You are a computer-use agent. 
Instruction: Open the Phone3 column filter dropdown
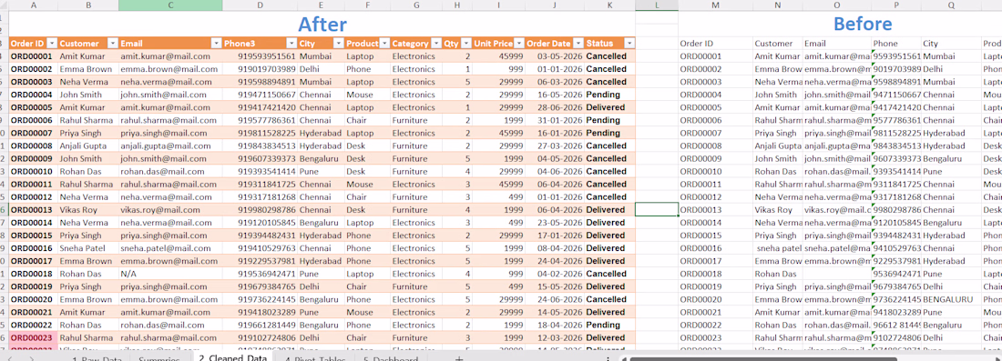(x=291, y=44)
